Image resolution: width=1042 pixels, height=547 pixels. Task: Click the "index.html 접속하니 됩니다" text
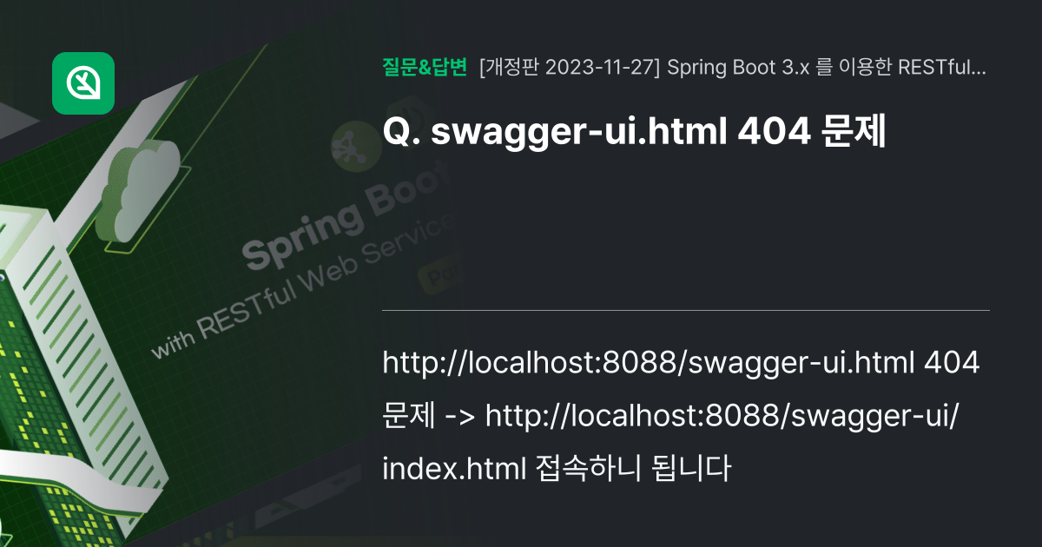tap(554, 470)
